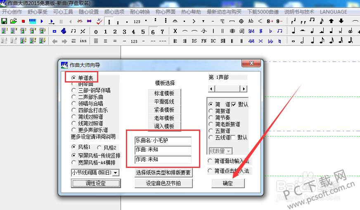
Task: Insert the 3/4 time signature symbol
Action: [251, 31]
